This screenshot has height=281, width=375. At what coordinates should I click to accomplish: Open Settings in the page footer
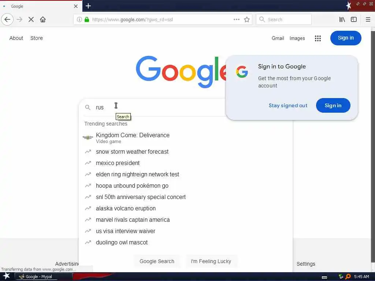(x=306, y=264)
